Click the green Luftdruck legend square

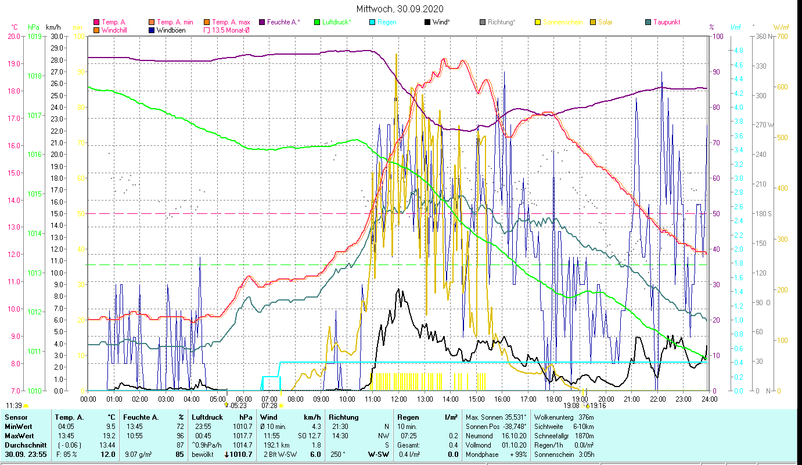coord(317,22)
